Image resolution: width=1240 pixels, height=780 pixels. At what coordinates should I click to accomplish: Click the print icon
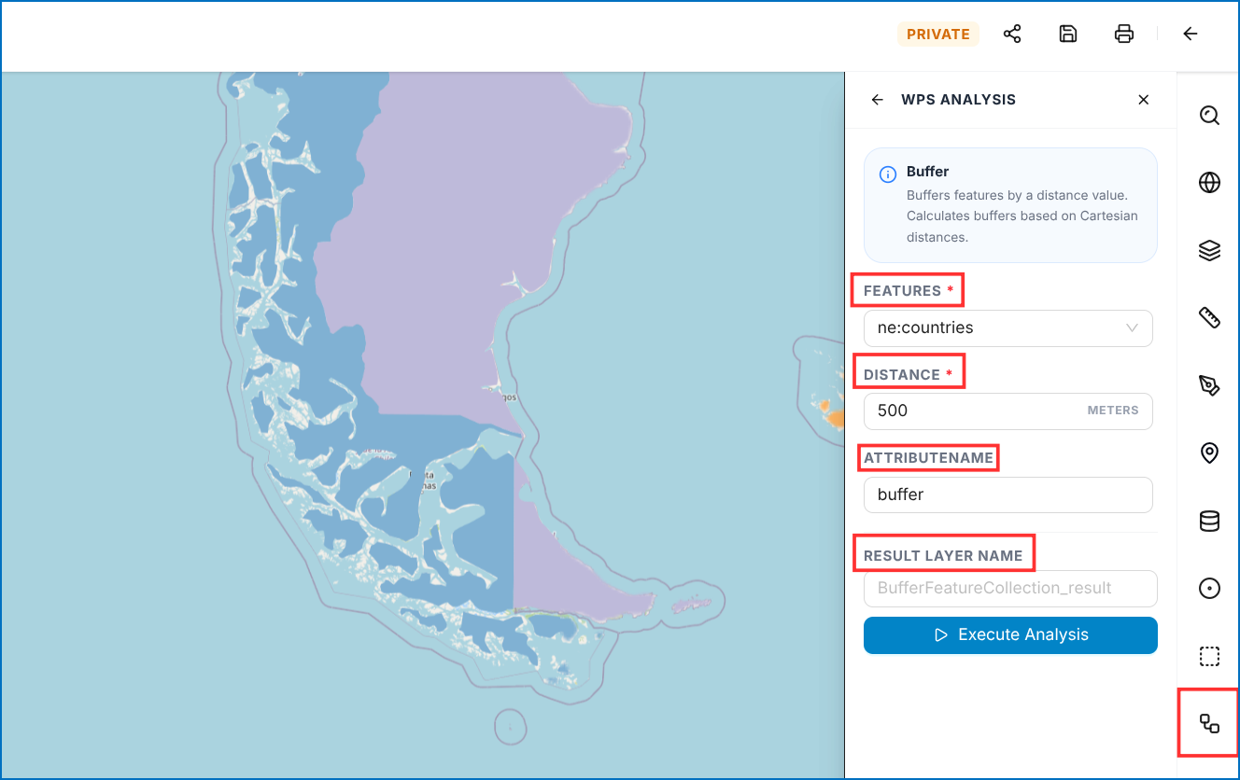point(1124,35)
